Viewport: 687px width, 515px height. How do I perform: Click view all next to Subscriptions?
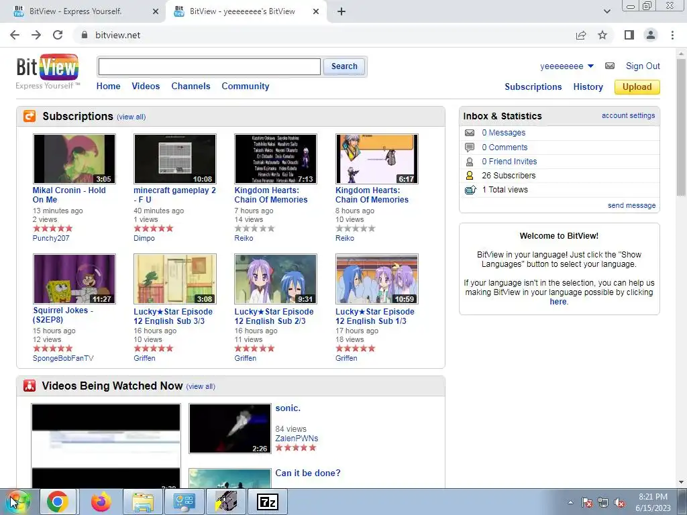tap(131, 117)
